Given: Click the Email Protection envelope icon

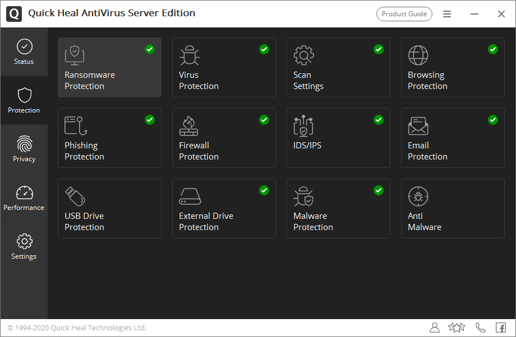Looking at the screenshot, I should click(x=418, y=126).
